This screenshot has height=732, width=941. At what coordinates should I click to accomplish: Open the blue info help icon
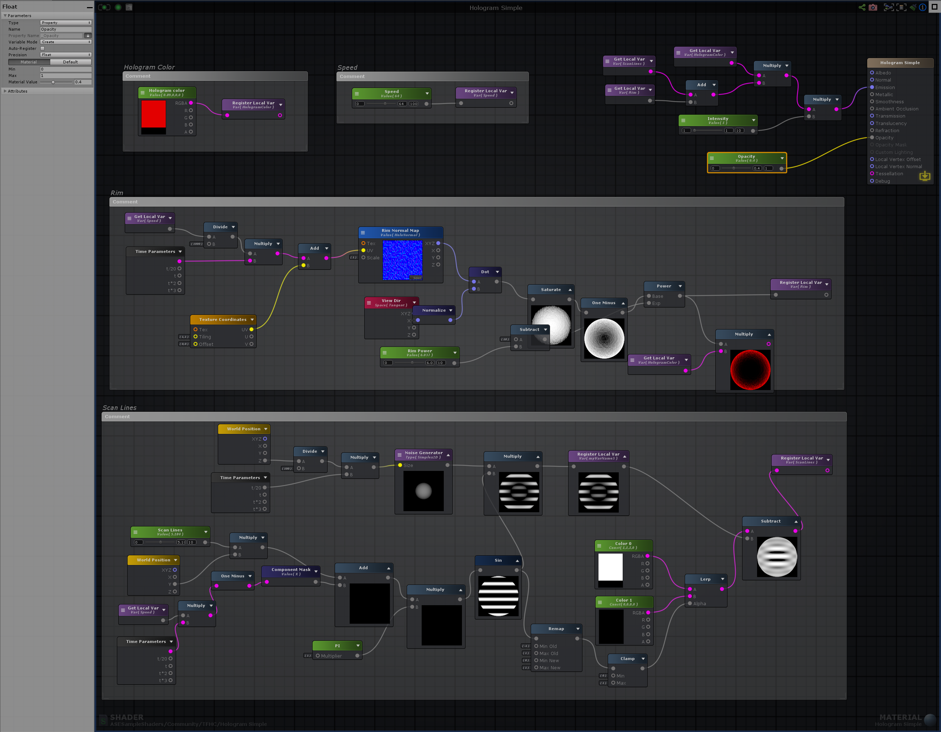click(922, 7)
